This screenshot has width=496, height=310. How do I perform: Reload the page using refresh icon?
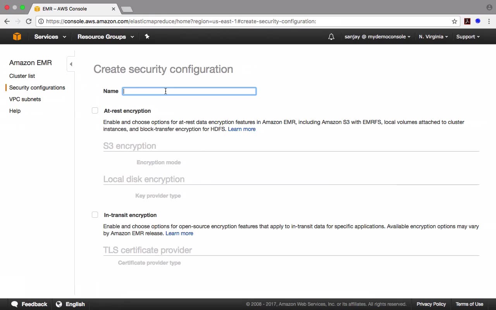[29, 21]
